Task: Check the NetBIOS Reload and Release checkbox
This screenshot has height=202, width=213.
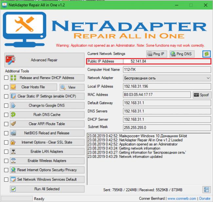Action: pyautogui.click(x=6, y=133)
